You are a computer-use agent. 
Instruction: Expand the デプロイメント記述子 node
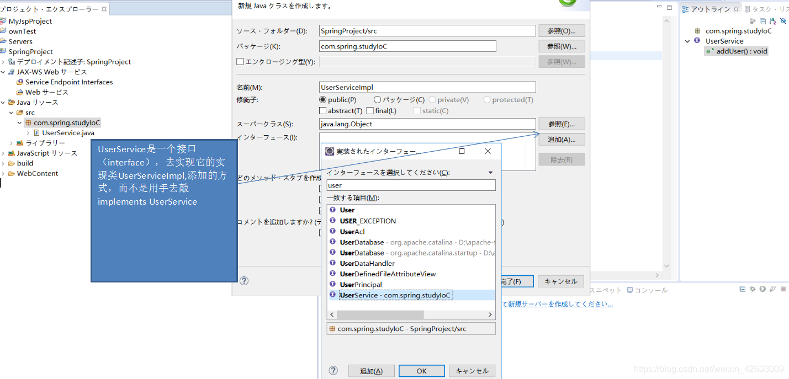click(3, 62)
